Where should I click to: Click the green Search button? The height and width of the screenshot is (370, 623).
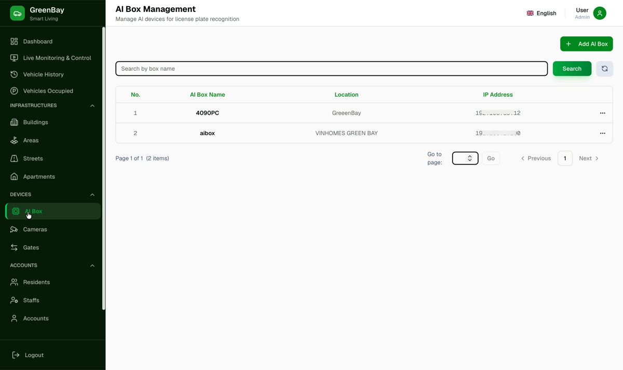tap(572, 69)
